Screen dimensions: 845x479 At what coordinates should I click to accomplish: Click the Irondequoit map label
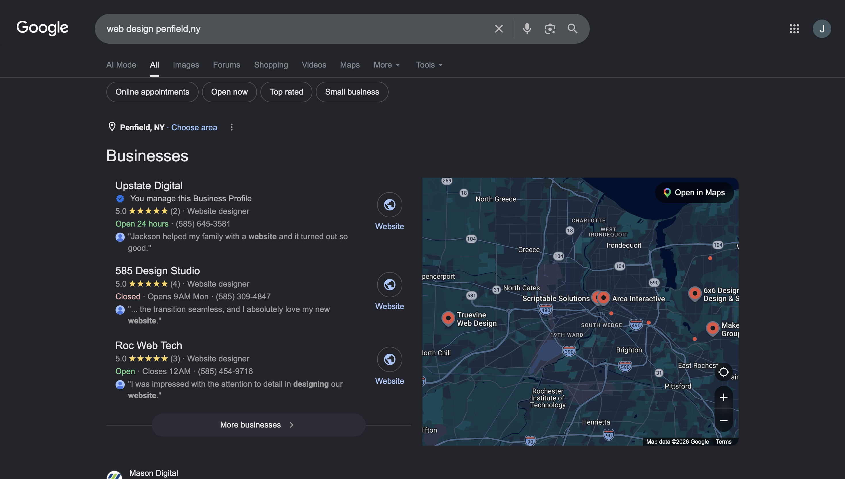(x=624, y=246)
